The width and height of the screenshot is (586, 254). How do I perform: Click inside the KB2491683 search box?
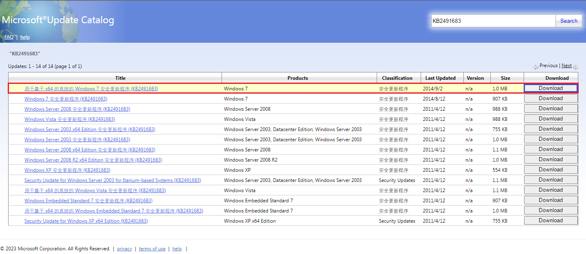pyautogui.click(x=493, y=20)
